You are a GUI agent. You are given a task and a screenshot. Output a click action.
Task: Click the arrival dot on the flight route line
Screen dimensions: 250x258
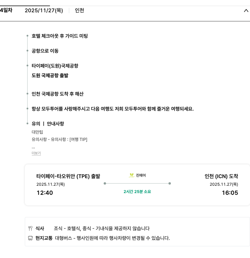[x=170, y=183]
